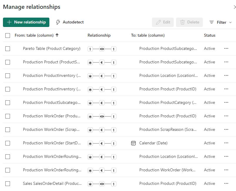The image size is (236, 191).
Task: Click the Filter funnel icon
Action: pos(212,22)
